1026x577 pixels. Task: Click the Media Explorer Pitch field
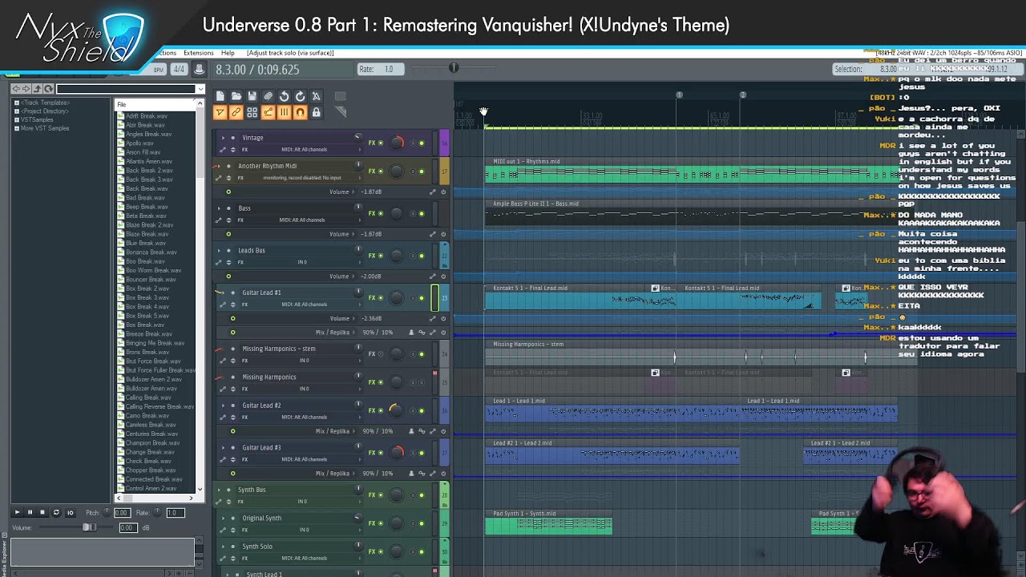pos(121,513)
